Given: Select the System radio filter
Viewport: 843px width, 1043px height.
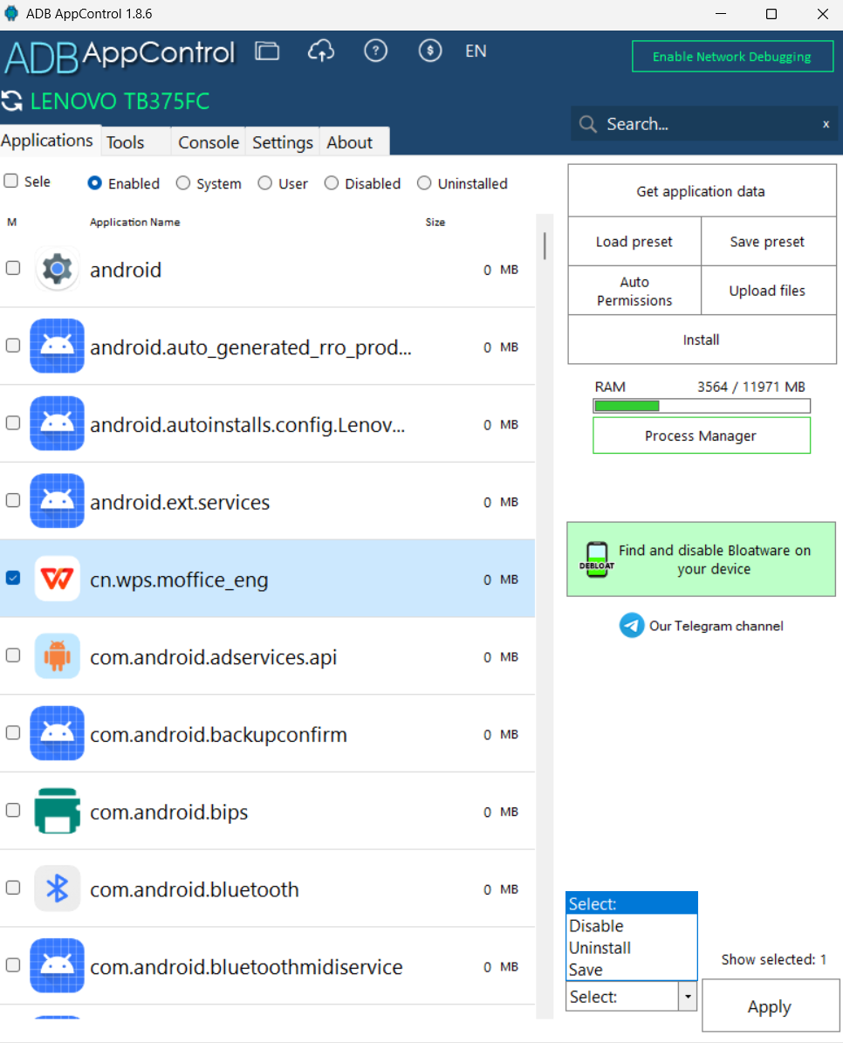Looking at the screenshot, I should (x=183, y=183).
